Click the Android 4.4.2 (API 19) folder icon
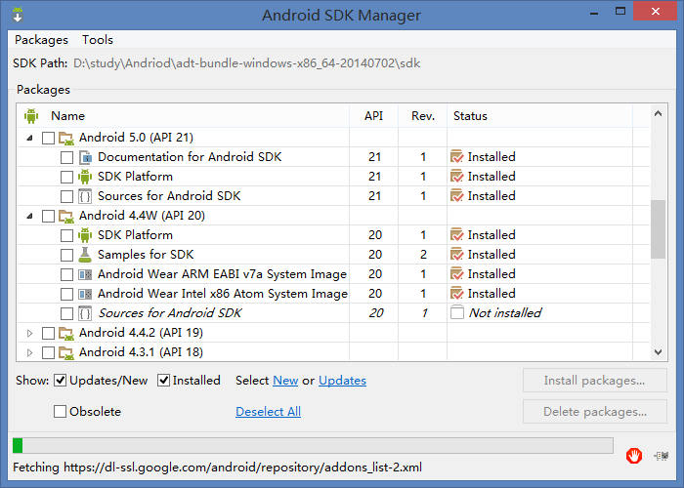The image size is (684, 488). [66, 334]
